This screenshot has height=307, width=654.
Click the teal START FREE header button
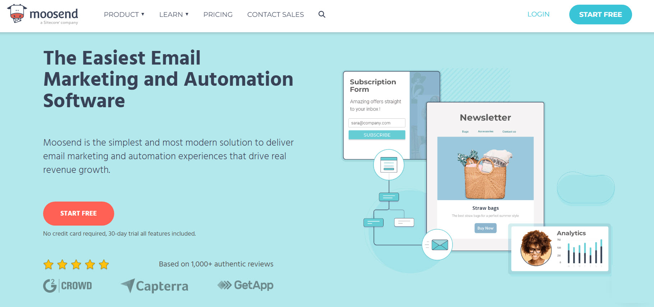pos(600,14)
